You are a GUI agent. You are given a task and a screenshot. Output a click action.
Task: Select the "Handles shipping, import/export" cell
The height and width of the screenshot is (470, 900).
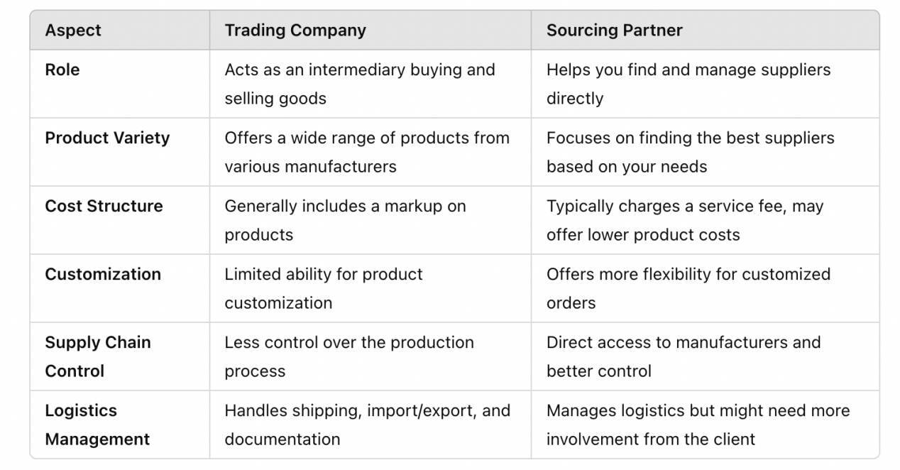367,425
